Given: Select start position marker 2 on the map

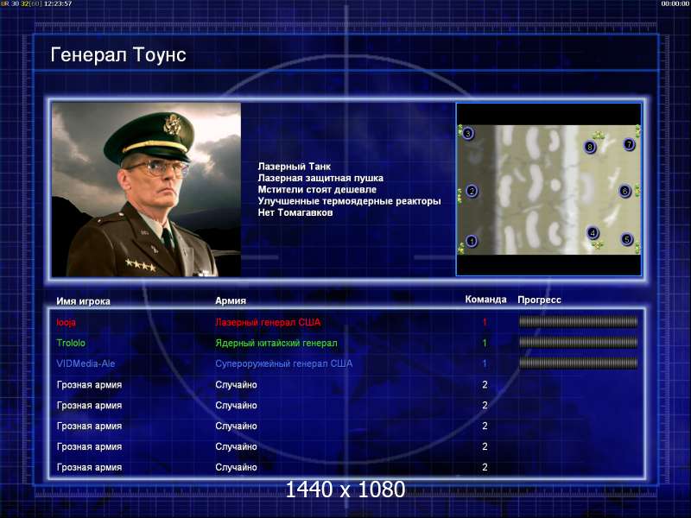Looking at the screenshot, I should 472,191.
